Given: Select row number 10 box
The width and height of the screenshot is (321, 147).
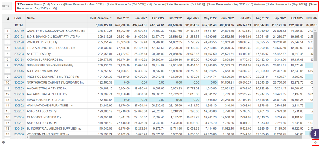Looking at the screenshot, I should pos(7,83).
